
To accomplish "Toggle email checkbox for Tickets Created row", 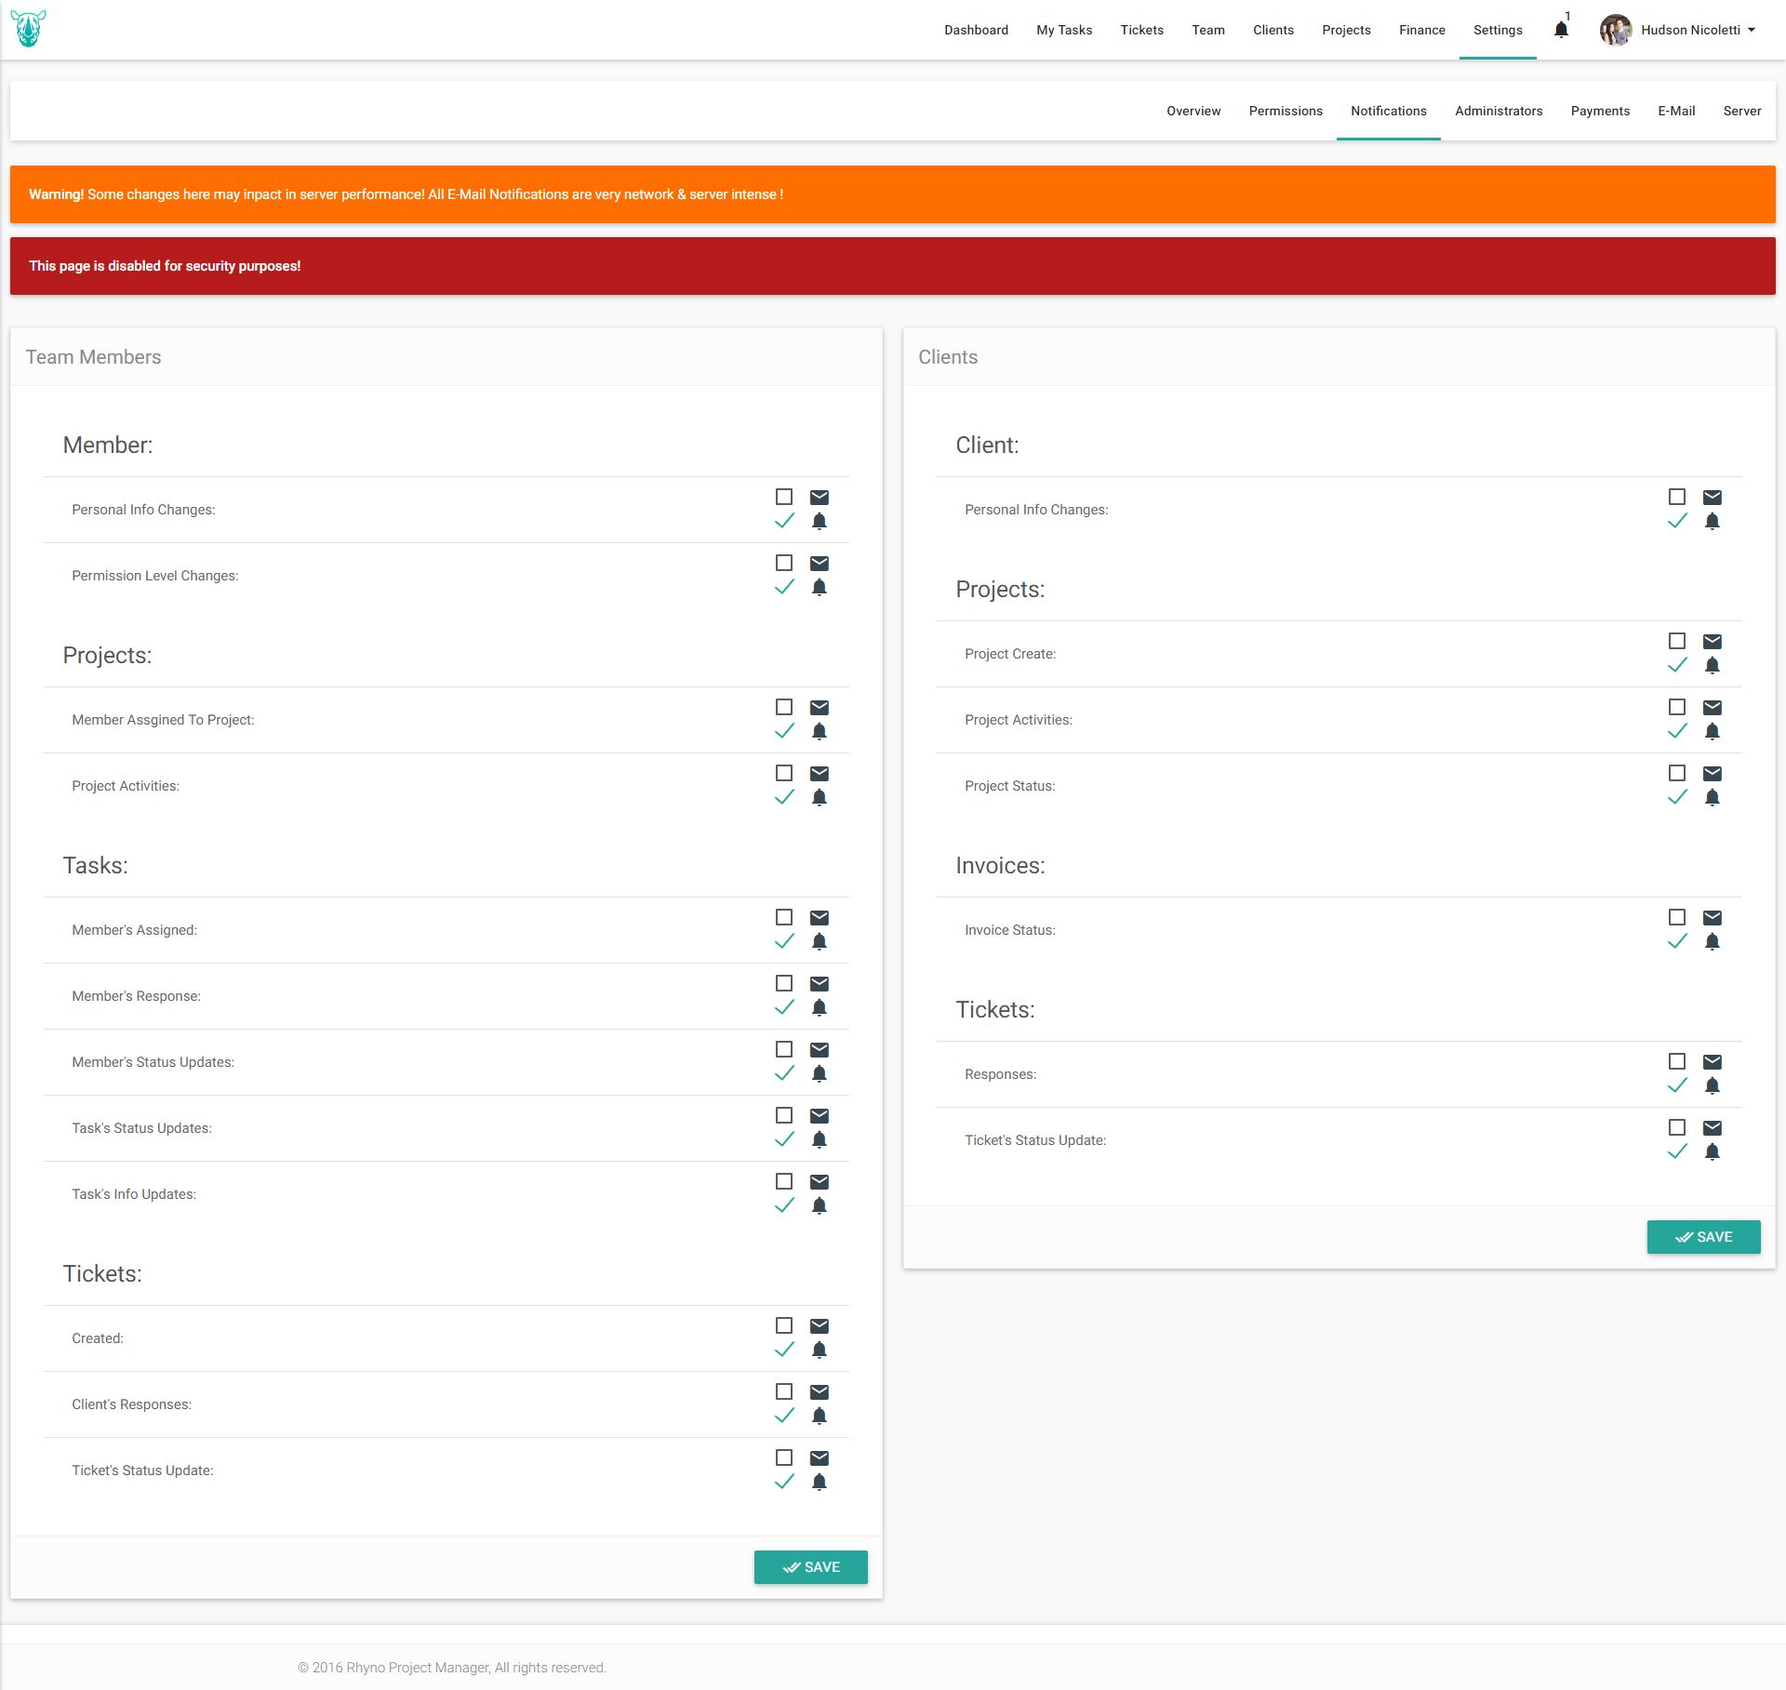I will pyautogui.click(x=784, y=1326).
